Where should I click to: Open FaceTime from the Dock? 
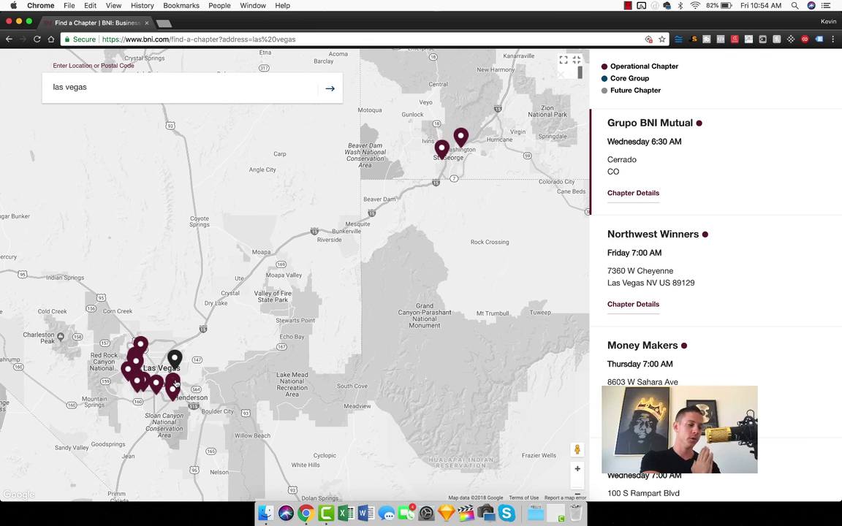(x=406, y=513)
